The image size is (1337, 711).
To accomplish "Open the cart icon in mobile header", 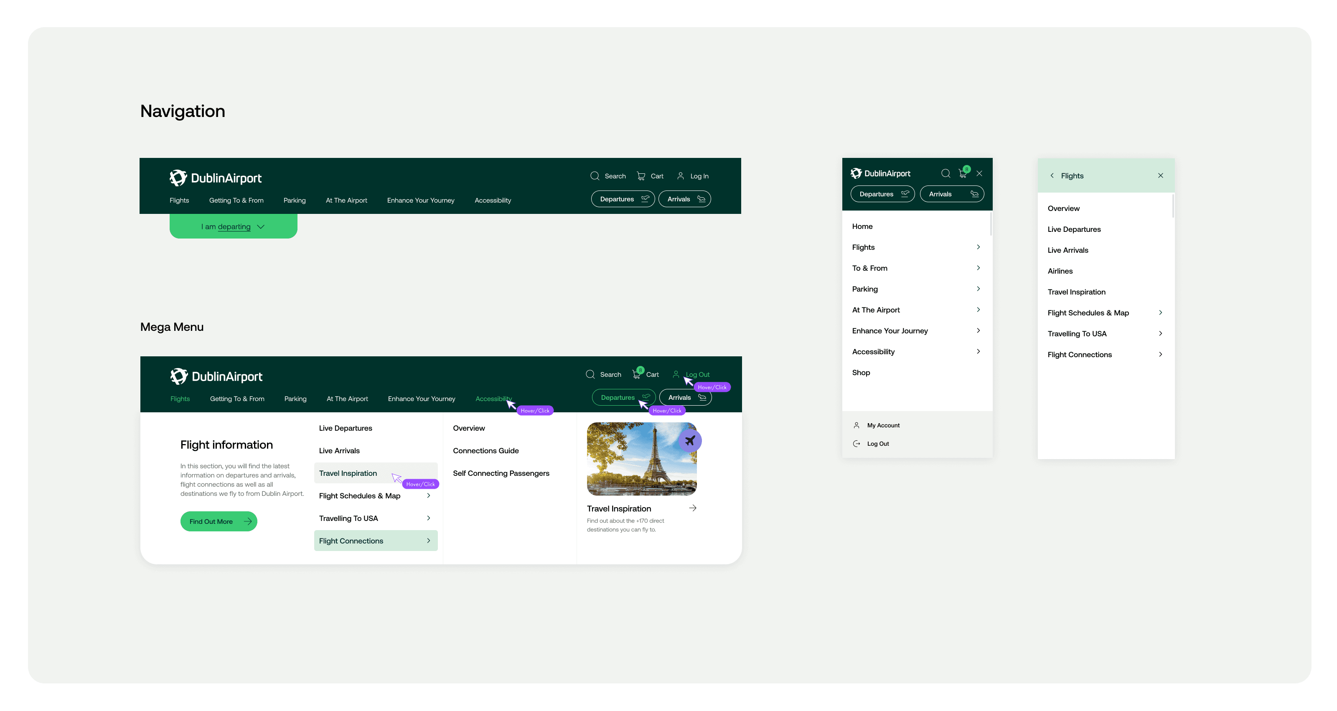I will point(963,173).
